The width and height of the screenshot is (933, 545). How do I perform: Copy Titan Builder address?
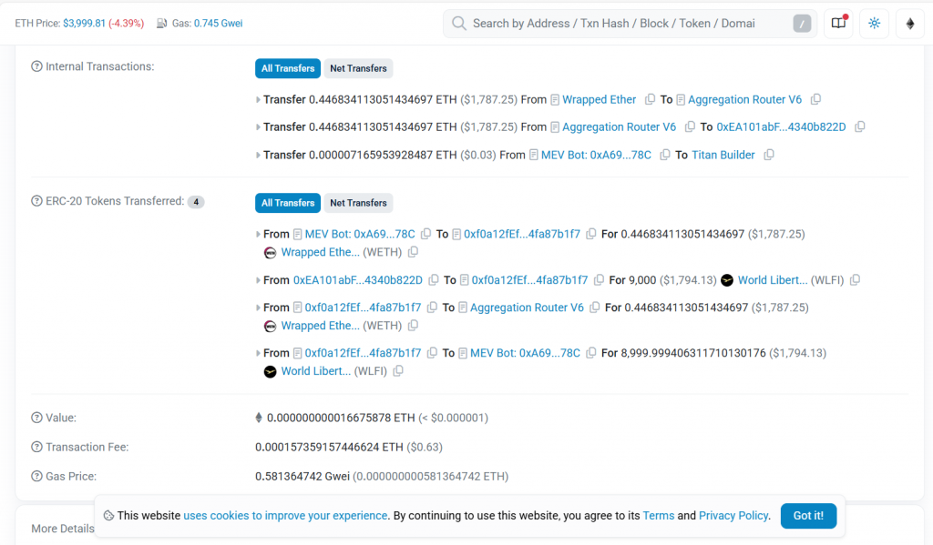[x=769, y=155]
